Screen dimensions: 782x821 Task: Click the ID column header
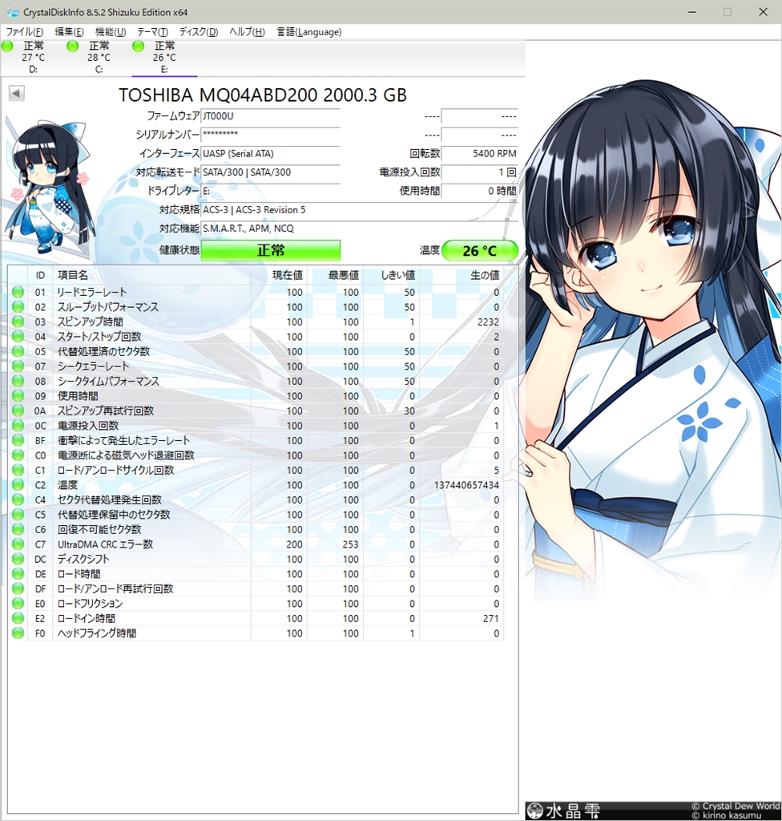click(x=40, y=276)
